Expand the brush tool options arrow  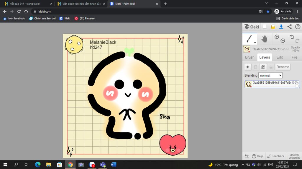[x=255, y=43]
